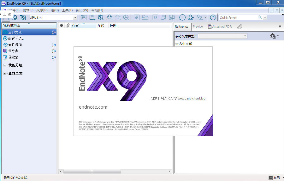Open the Activity Feed dropdown arrow

[205, 18]
